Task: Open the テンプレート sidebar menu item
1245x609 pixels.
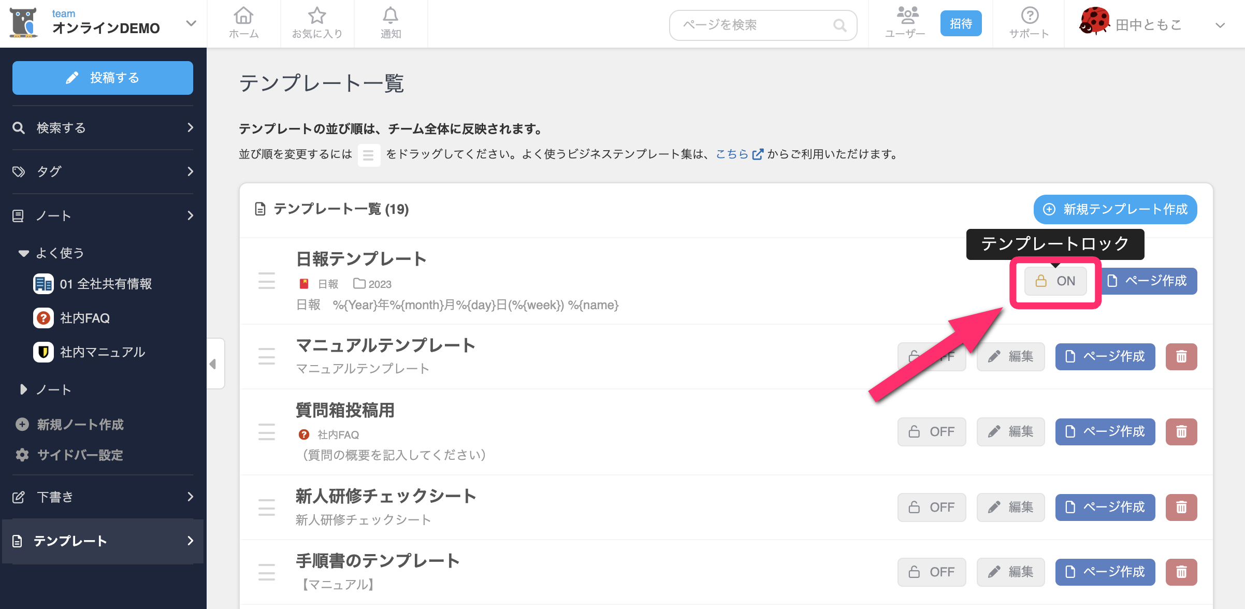Action: click(103, 541)
